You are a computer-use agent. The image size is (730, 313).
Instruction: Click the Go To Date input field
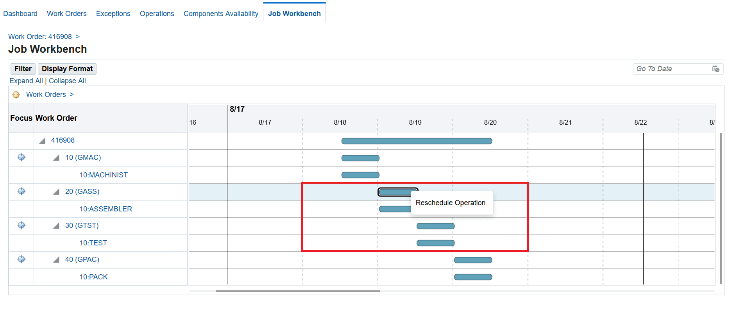672,69
